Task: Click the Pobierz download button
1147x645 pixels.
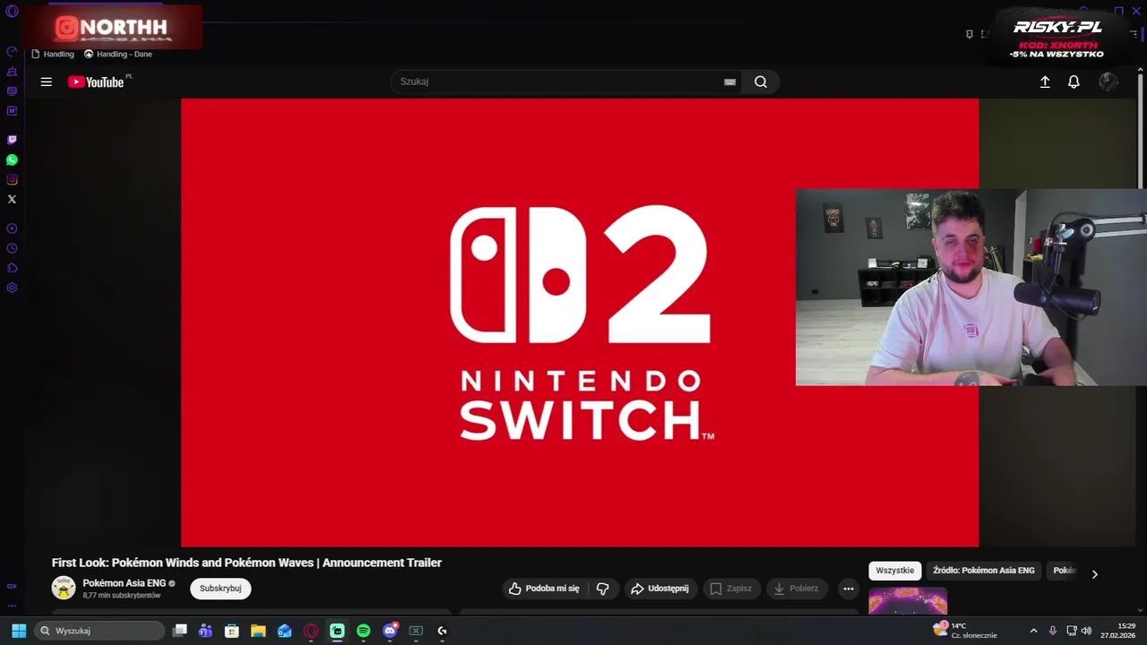Action: coord(796,589)
